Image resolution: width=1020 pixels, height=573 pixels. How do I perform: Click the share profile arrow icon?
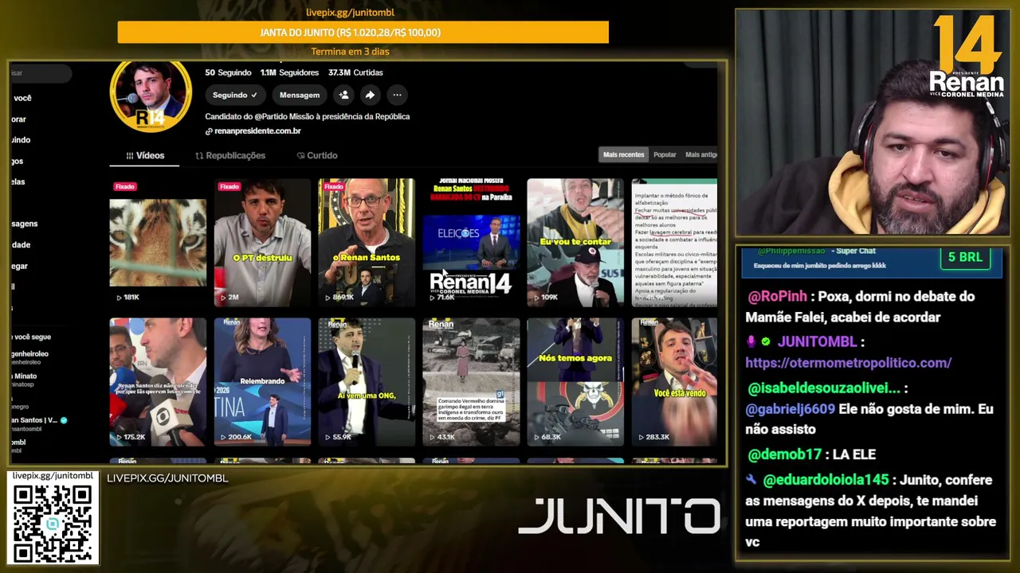pos(370,95)
